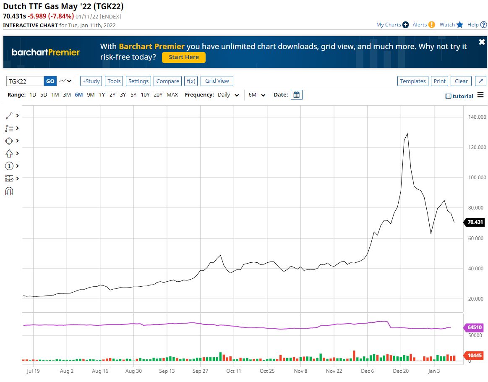
Task: Expand shapes tool options arrow
Action: coord(18,141)
